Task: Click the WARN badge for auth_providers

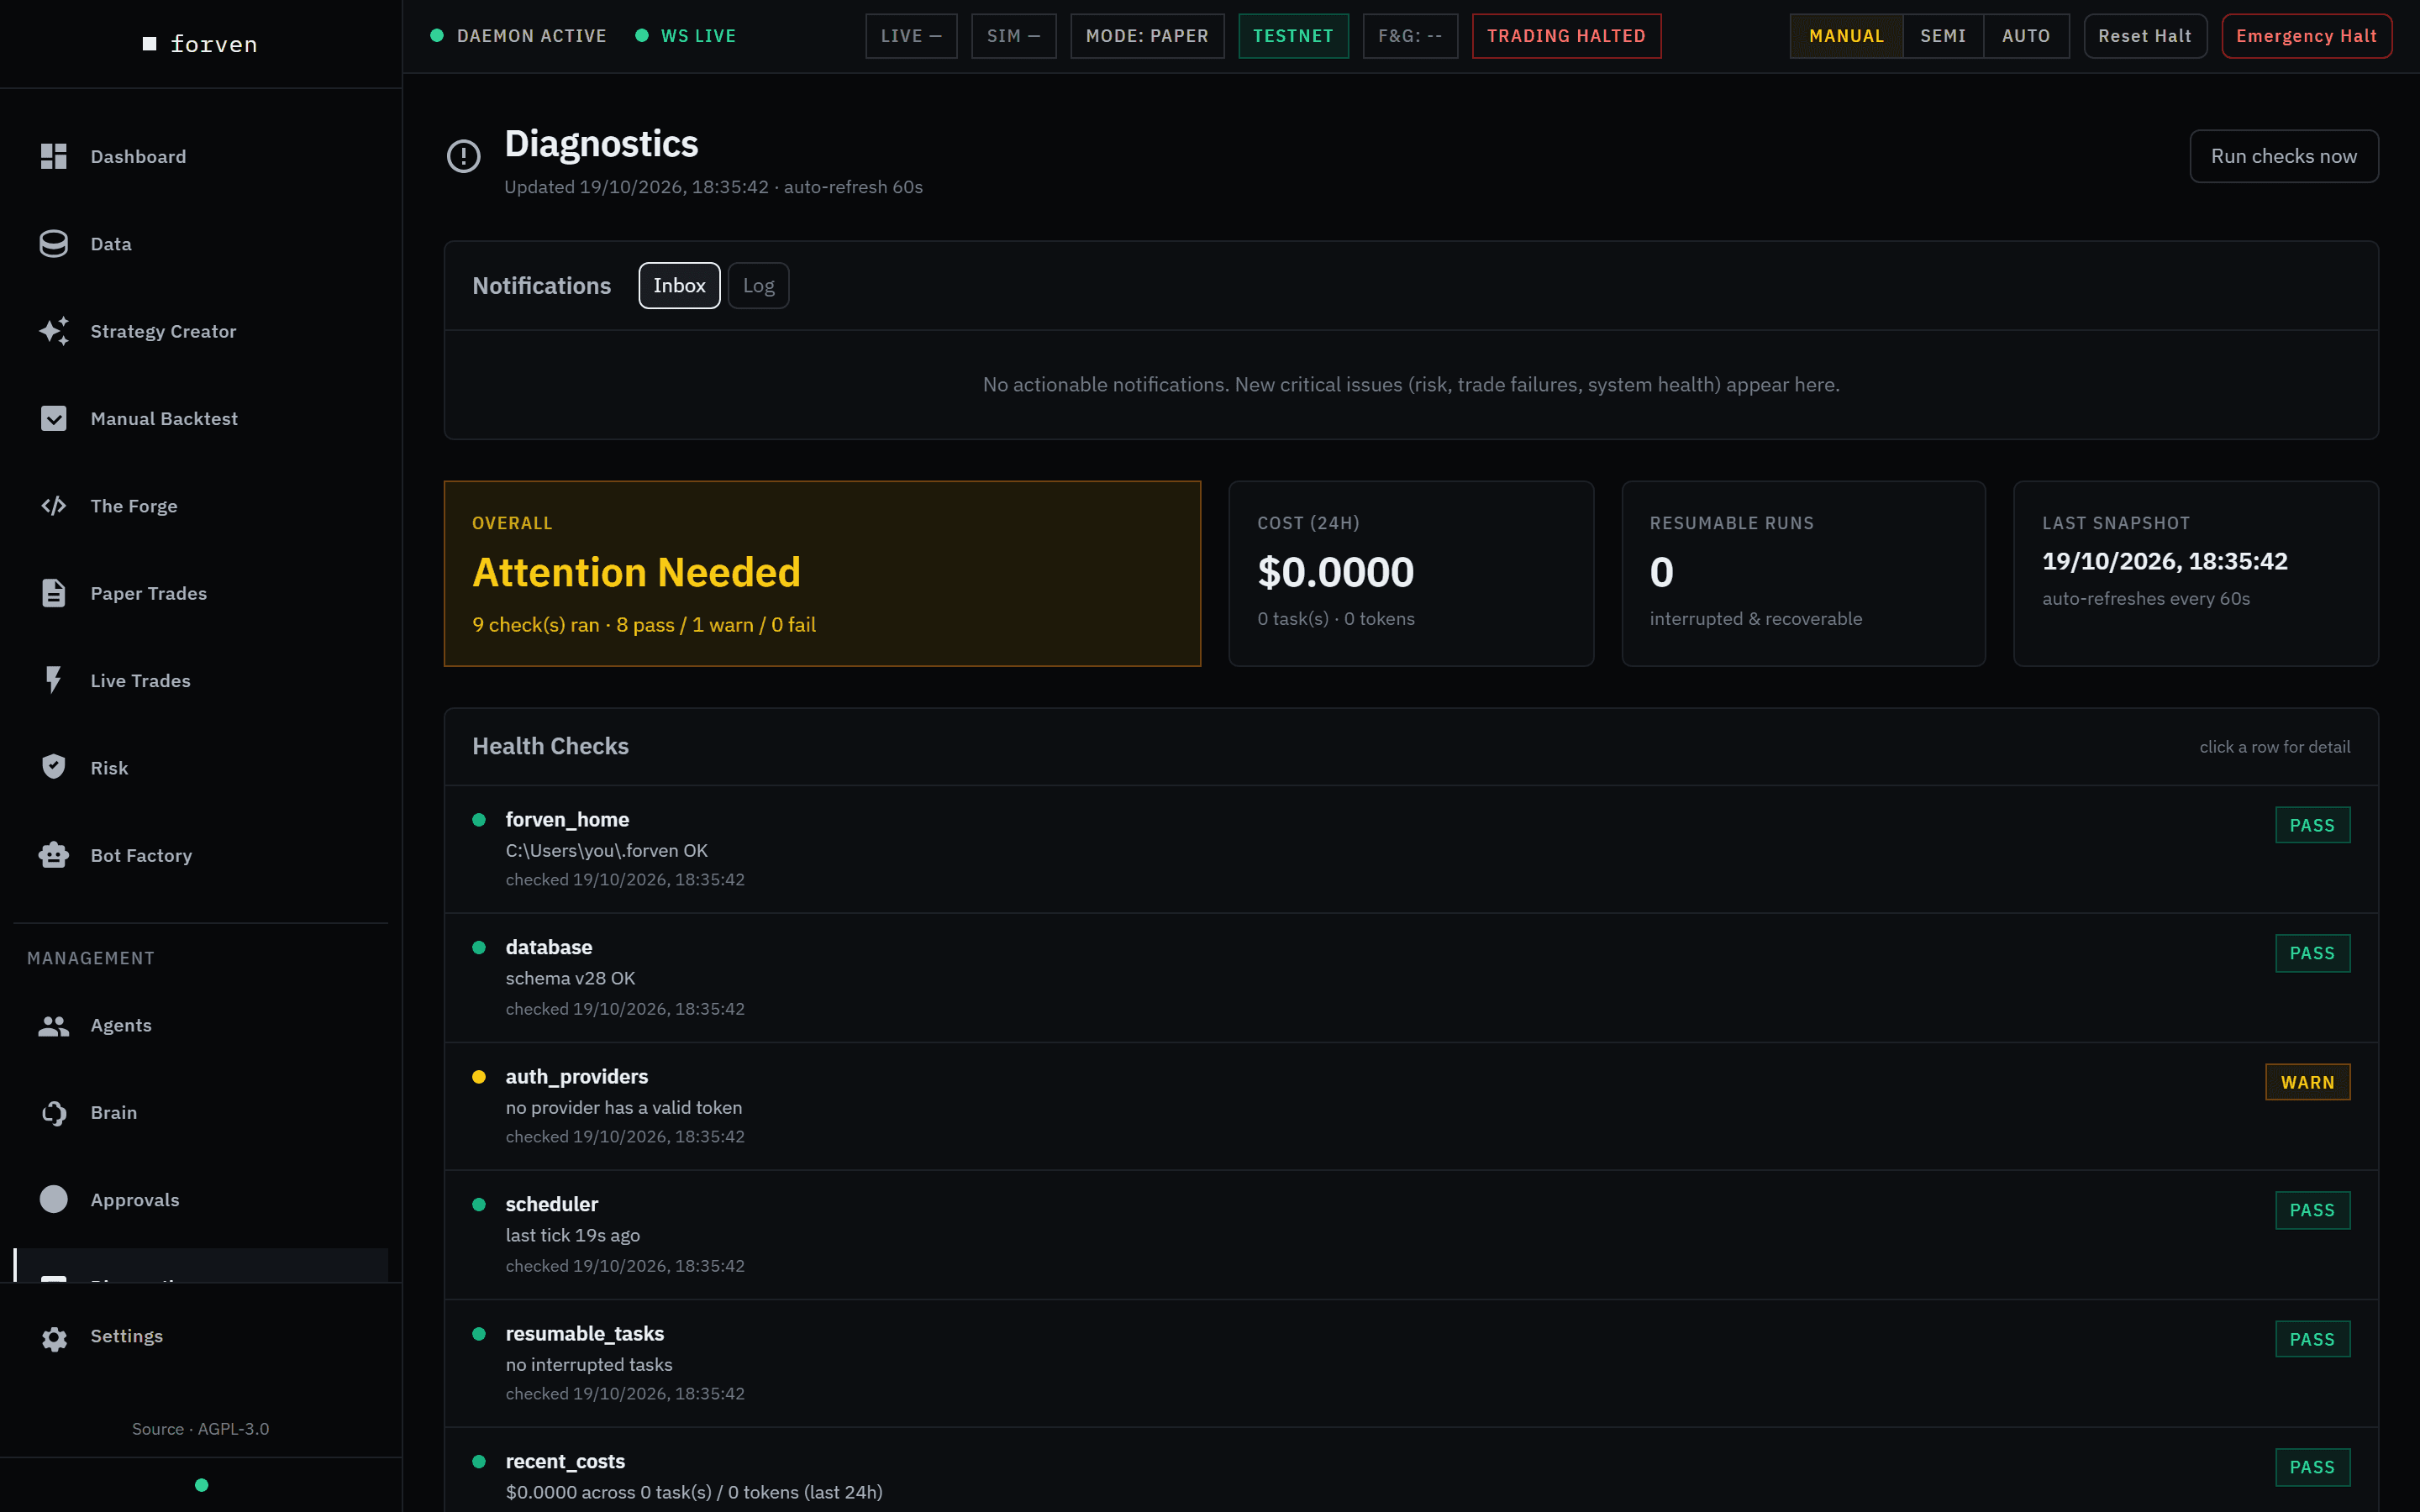Action: click(x=2307, y=1082)
